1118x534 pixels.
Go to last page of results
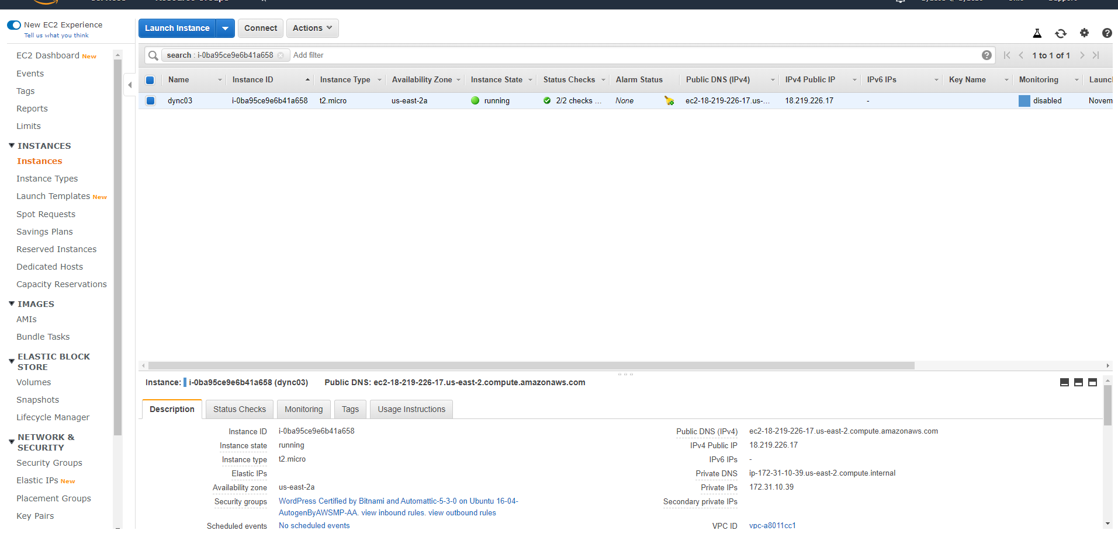click(1096, 55)
